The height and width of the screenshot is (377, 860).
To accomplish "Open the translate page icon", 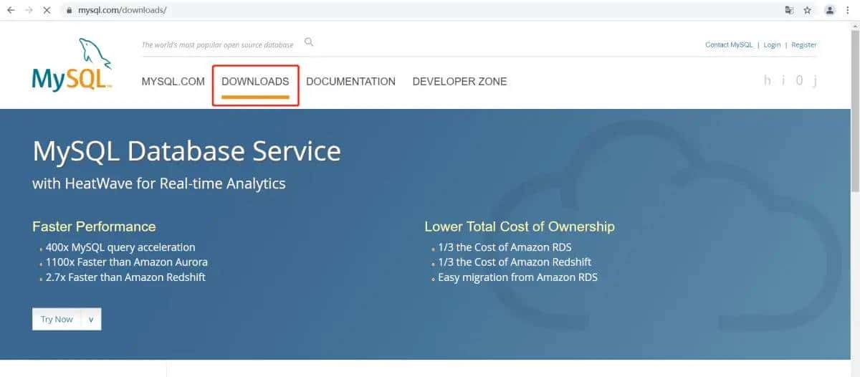I will (790, 11).
